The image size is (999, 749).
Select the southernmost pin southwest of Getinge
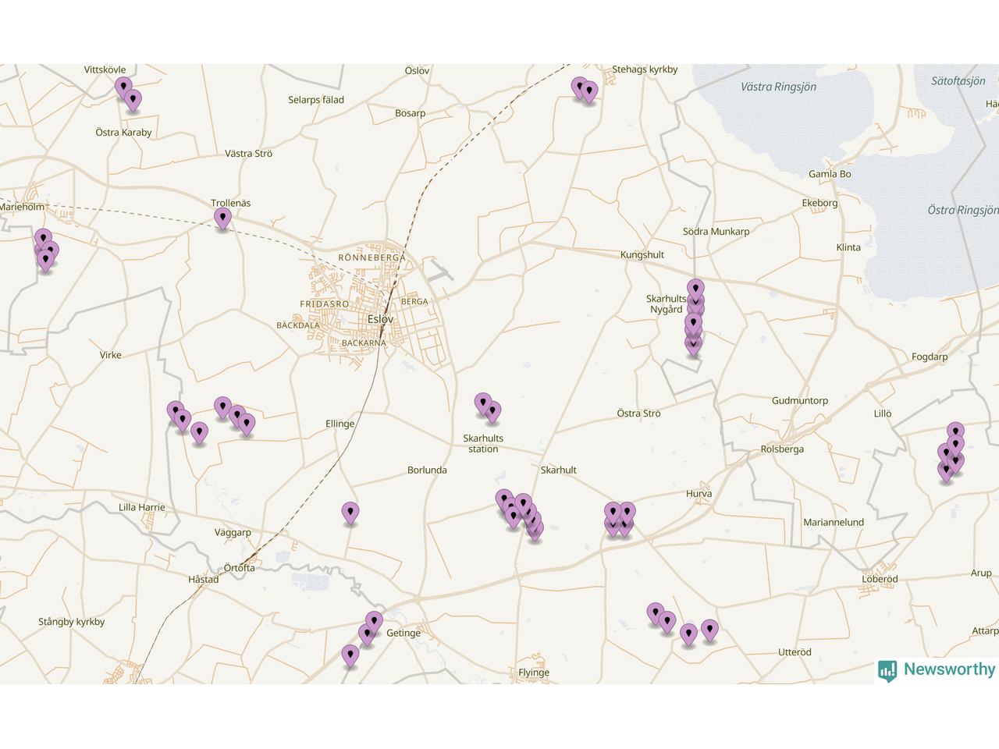(350, 656)
